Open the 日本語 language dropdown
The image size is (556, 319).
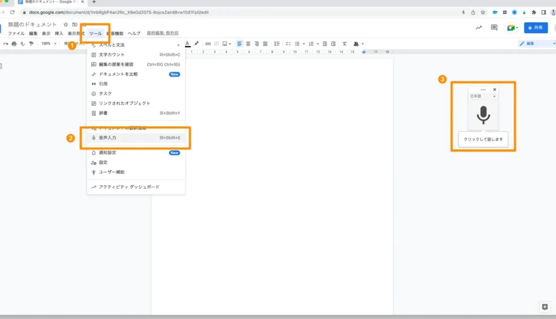tap(483, 96)
